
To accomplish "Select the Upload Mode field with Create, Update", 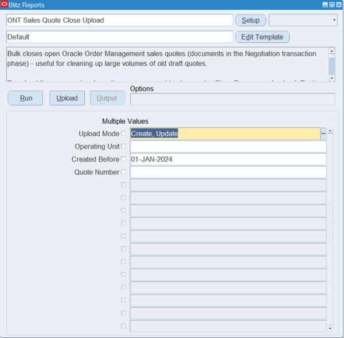I will click(225, 133).
